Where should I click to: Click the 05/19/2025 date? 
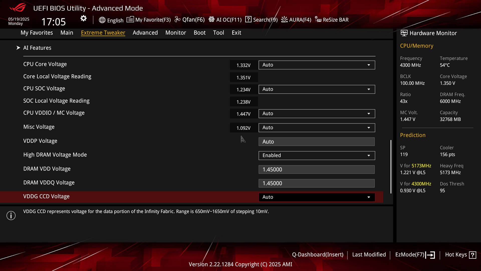pyautogui.click(x=19, y=19)
